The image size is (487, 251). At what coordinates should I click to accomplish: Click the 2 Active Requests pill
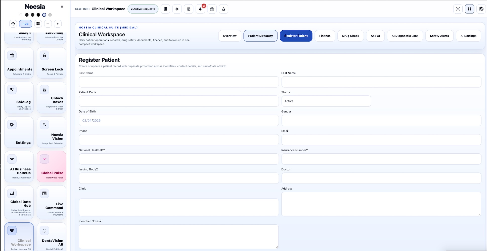tap(143, 9)
